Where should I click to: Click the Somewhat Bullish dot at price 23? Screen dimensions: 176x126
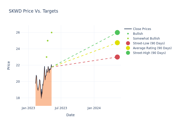click(47, 57)
